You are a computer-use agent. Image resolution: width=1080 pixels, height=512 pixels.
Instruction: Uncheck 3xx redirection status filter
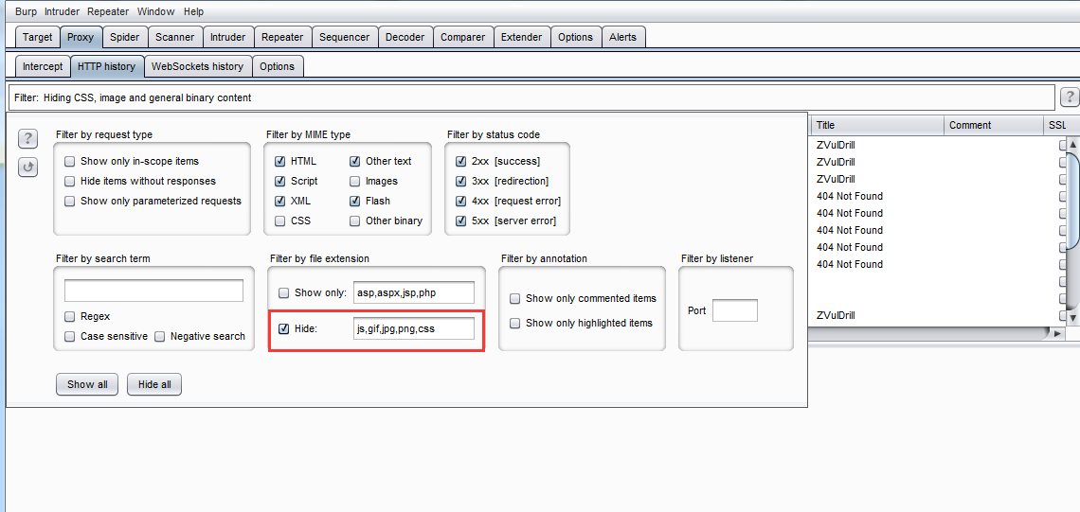[x=460, y=181]
